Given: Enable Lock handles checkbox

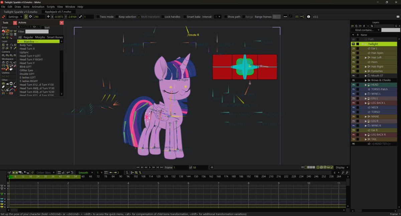Looking at the screenshot, I should pos(163,17).
